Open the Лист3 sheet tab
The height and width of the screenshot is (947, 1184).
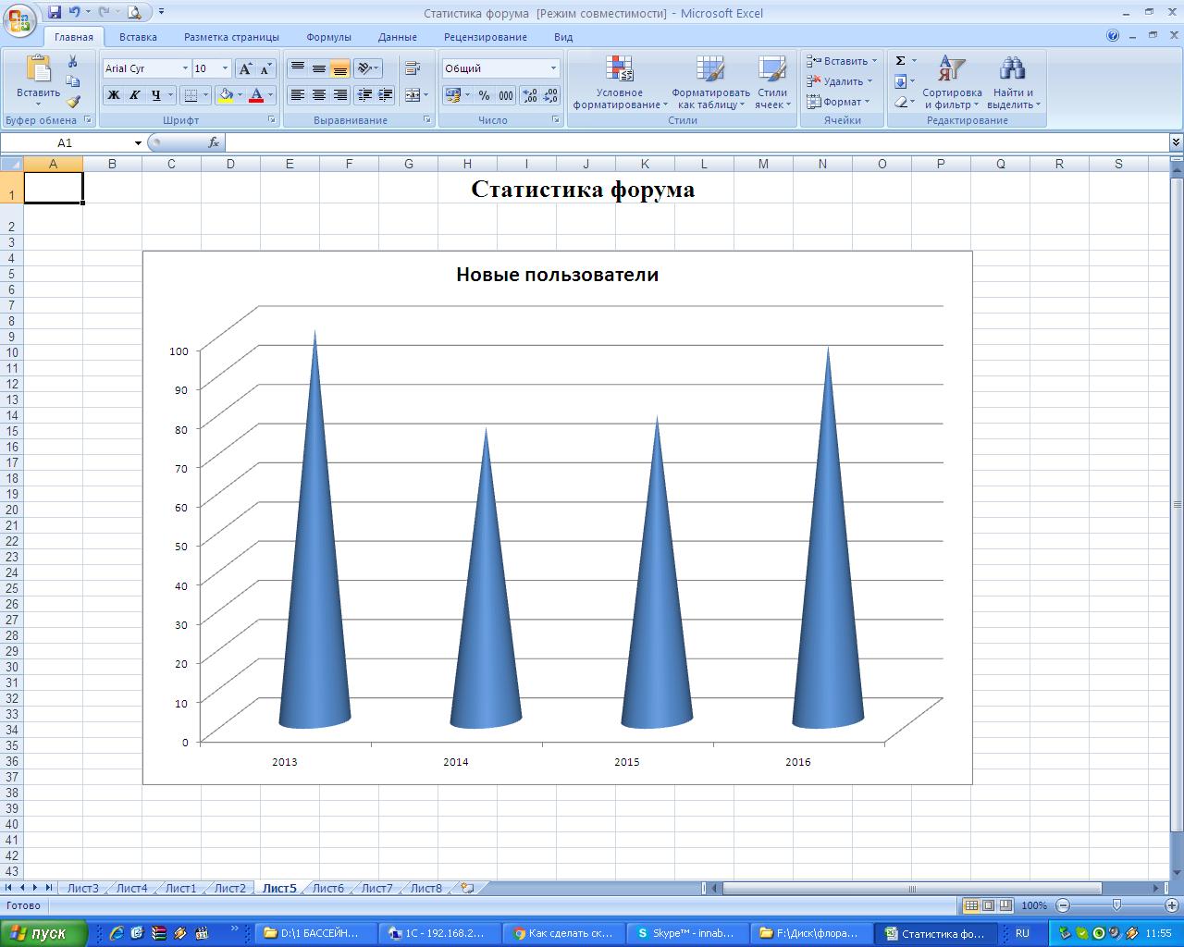tap(82, 888)
